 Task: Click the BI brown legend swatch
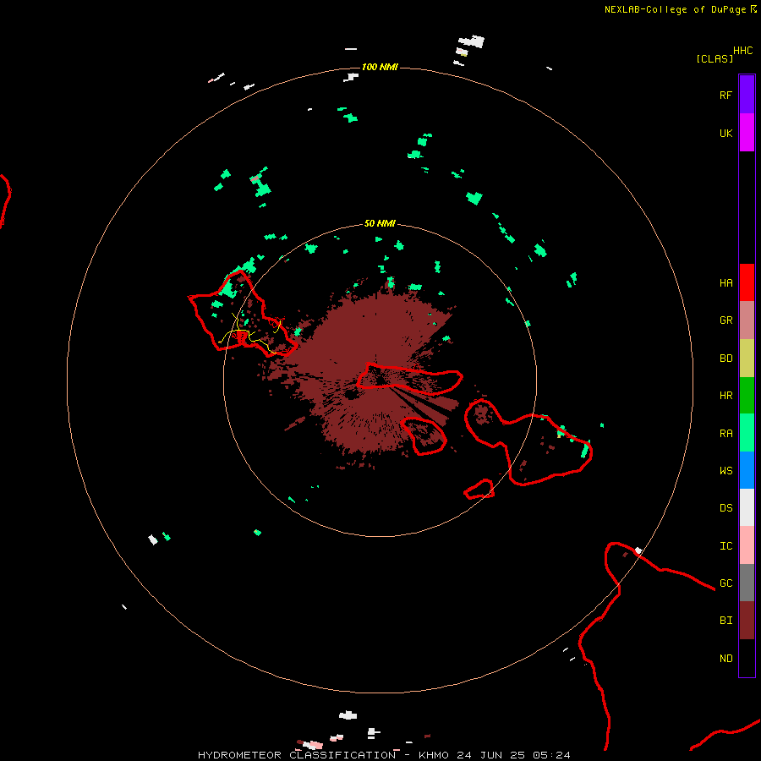(747, 621)
